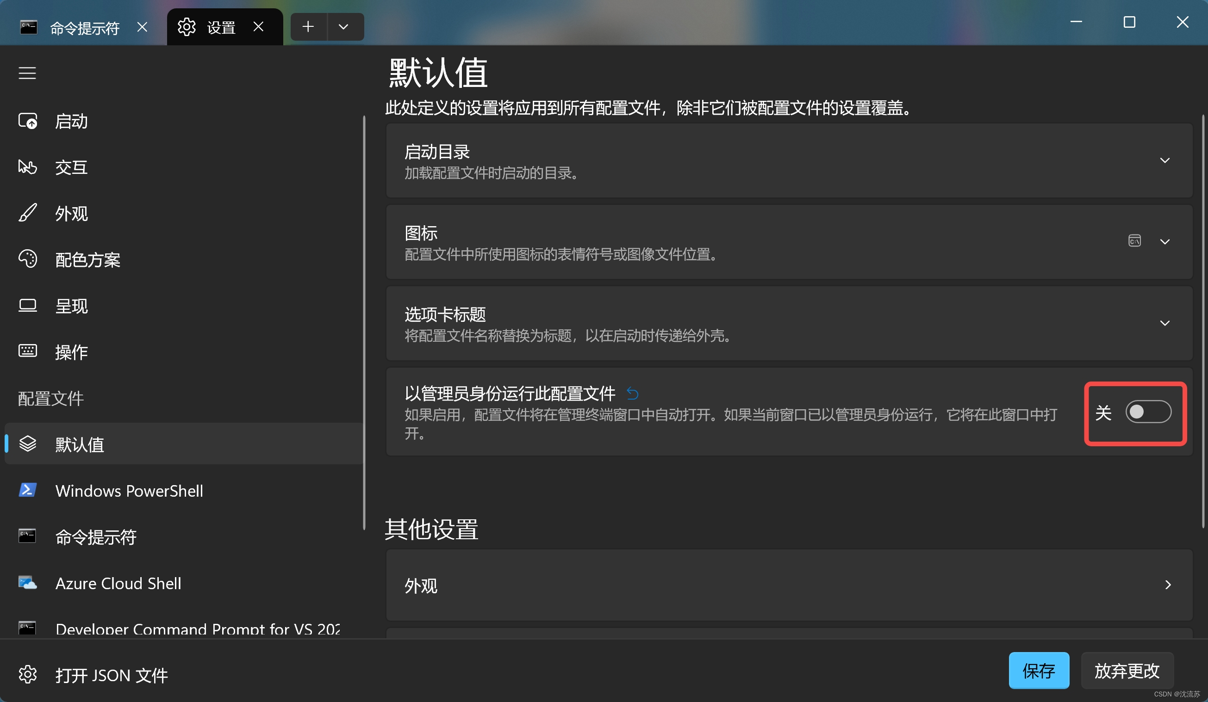Viewport: 1208px width, 702px height.
Task: Click reset arrow next to 以管理员身份运行此配置文件
Action: (x=632, y=394)
